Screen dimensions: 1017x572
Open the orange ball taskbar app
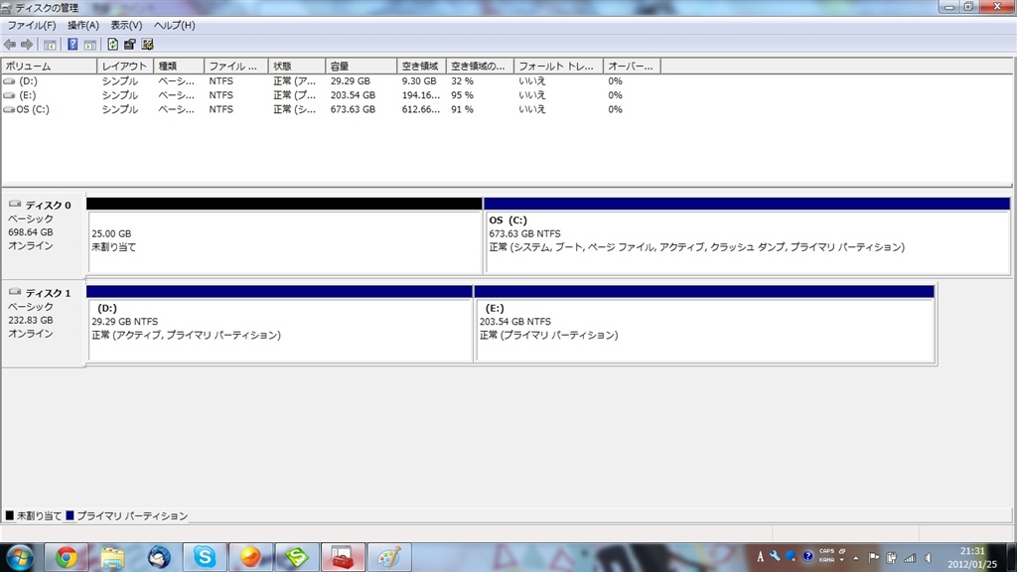coord(250,558)
